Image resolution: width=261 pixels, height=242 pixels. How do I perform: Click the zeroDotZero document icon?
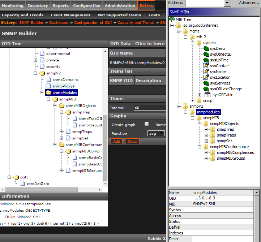point(23,183)
